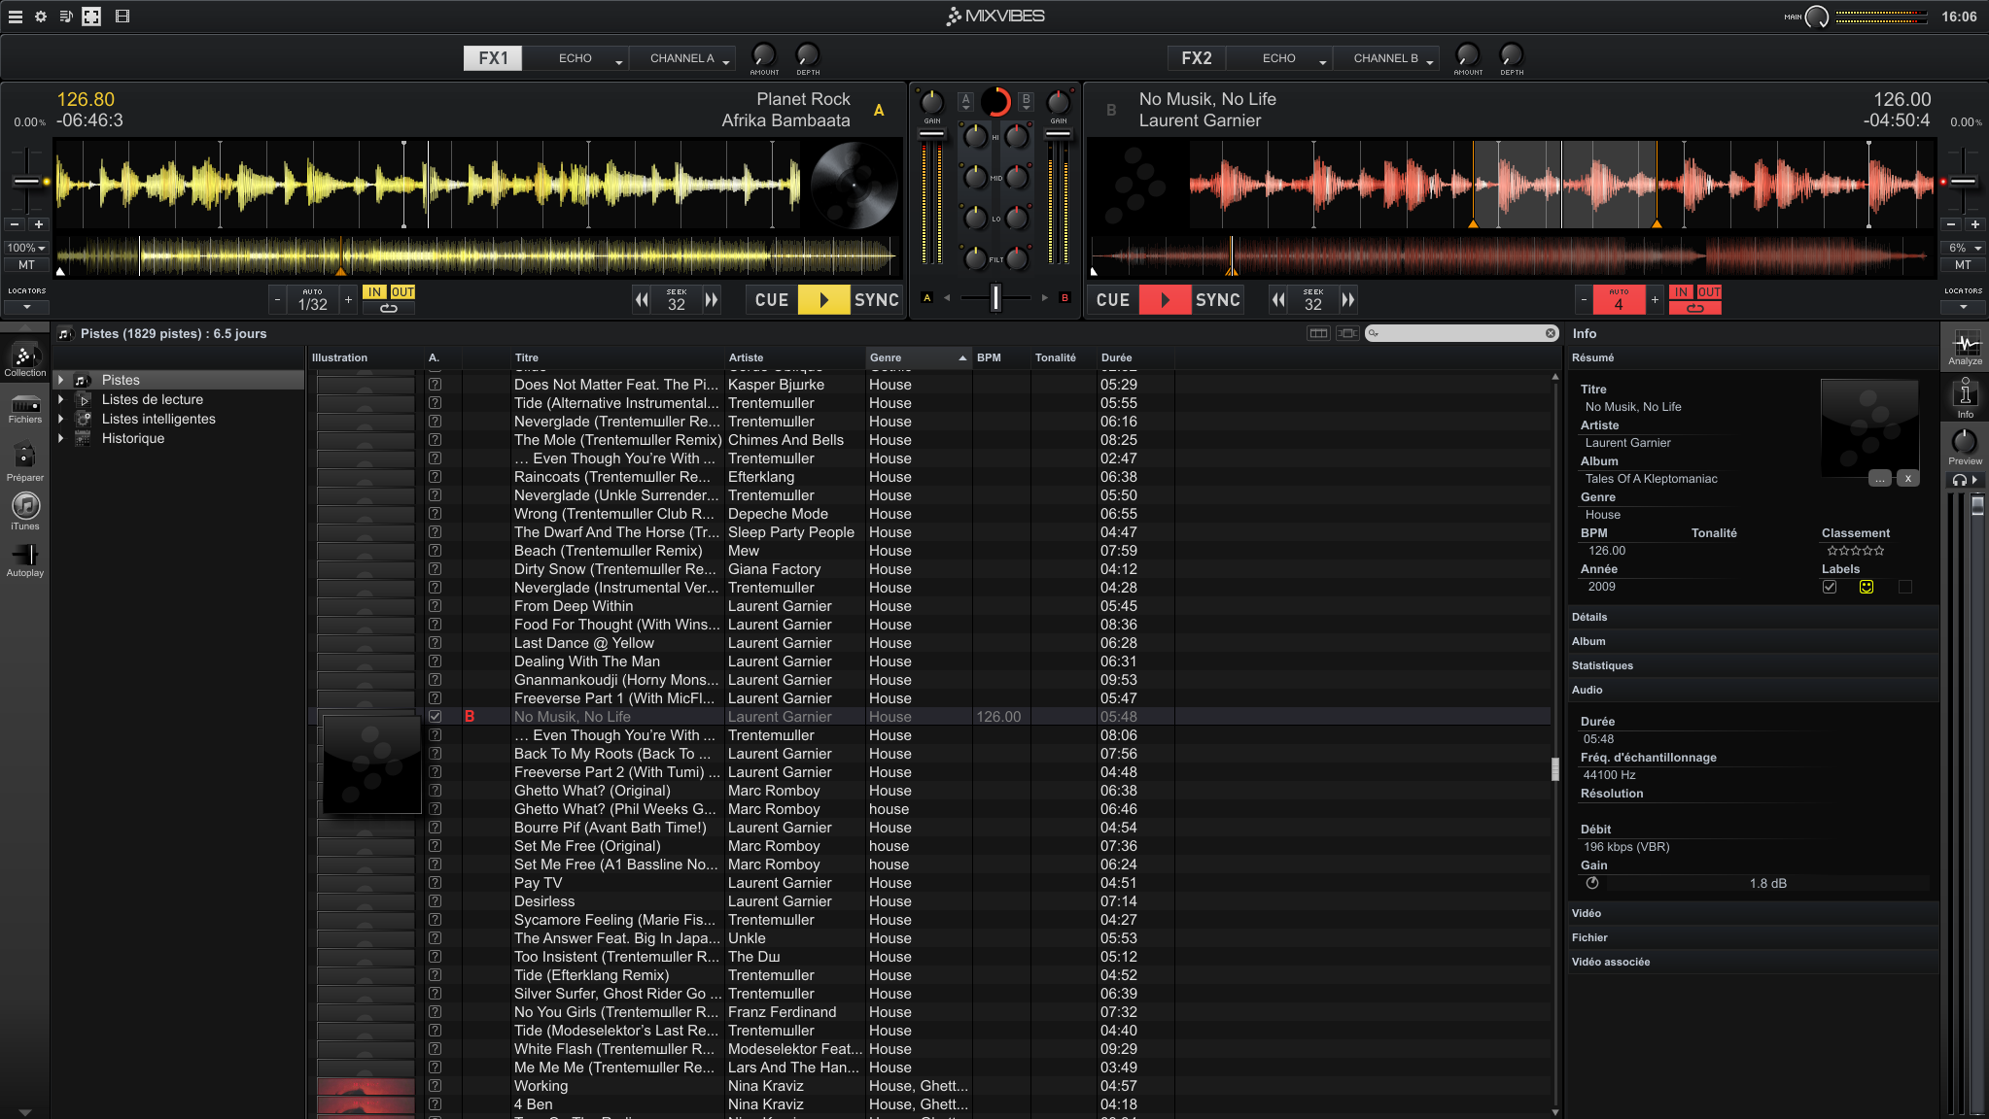Open the Préparer sidebar icon

25,462
